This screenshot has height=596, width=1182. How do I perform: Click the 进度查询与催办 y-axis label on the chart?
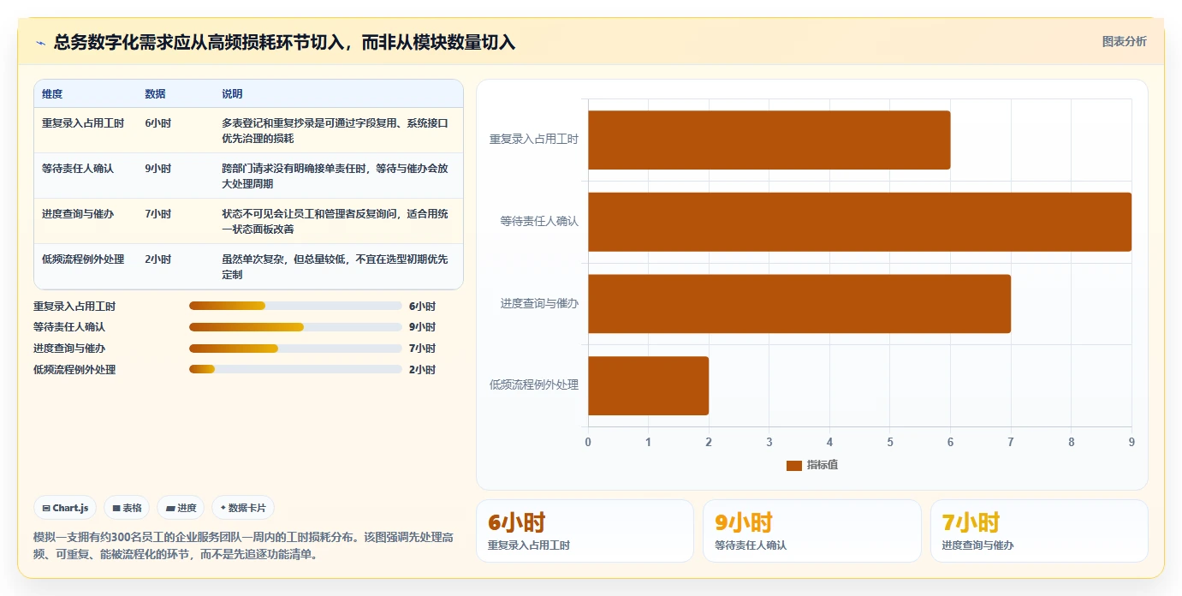click(x=539, y=303)
